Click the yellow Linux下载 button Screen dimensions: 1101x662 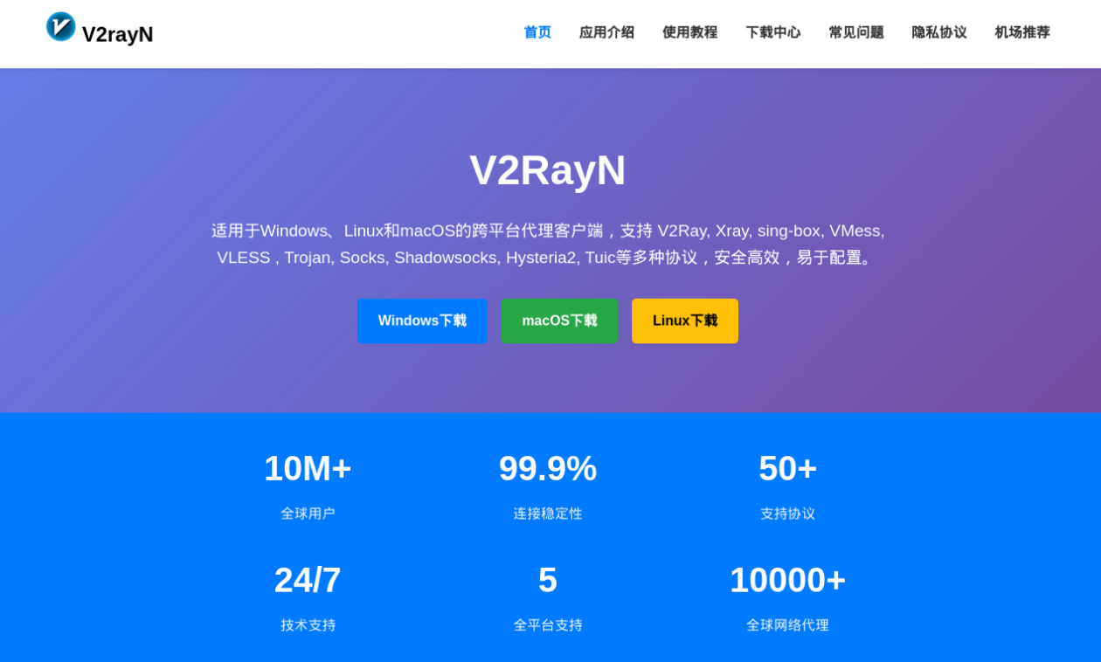point(685,321)
